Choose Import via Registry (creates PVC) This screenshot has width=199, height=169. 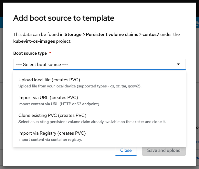52,133
